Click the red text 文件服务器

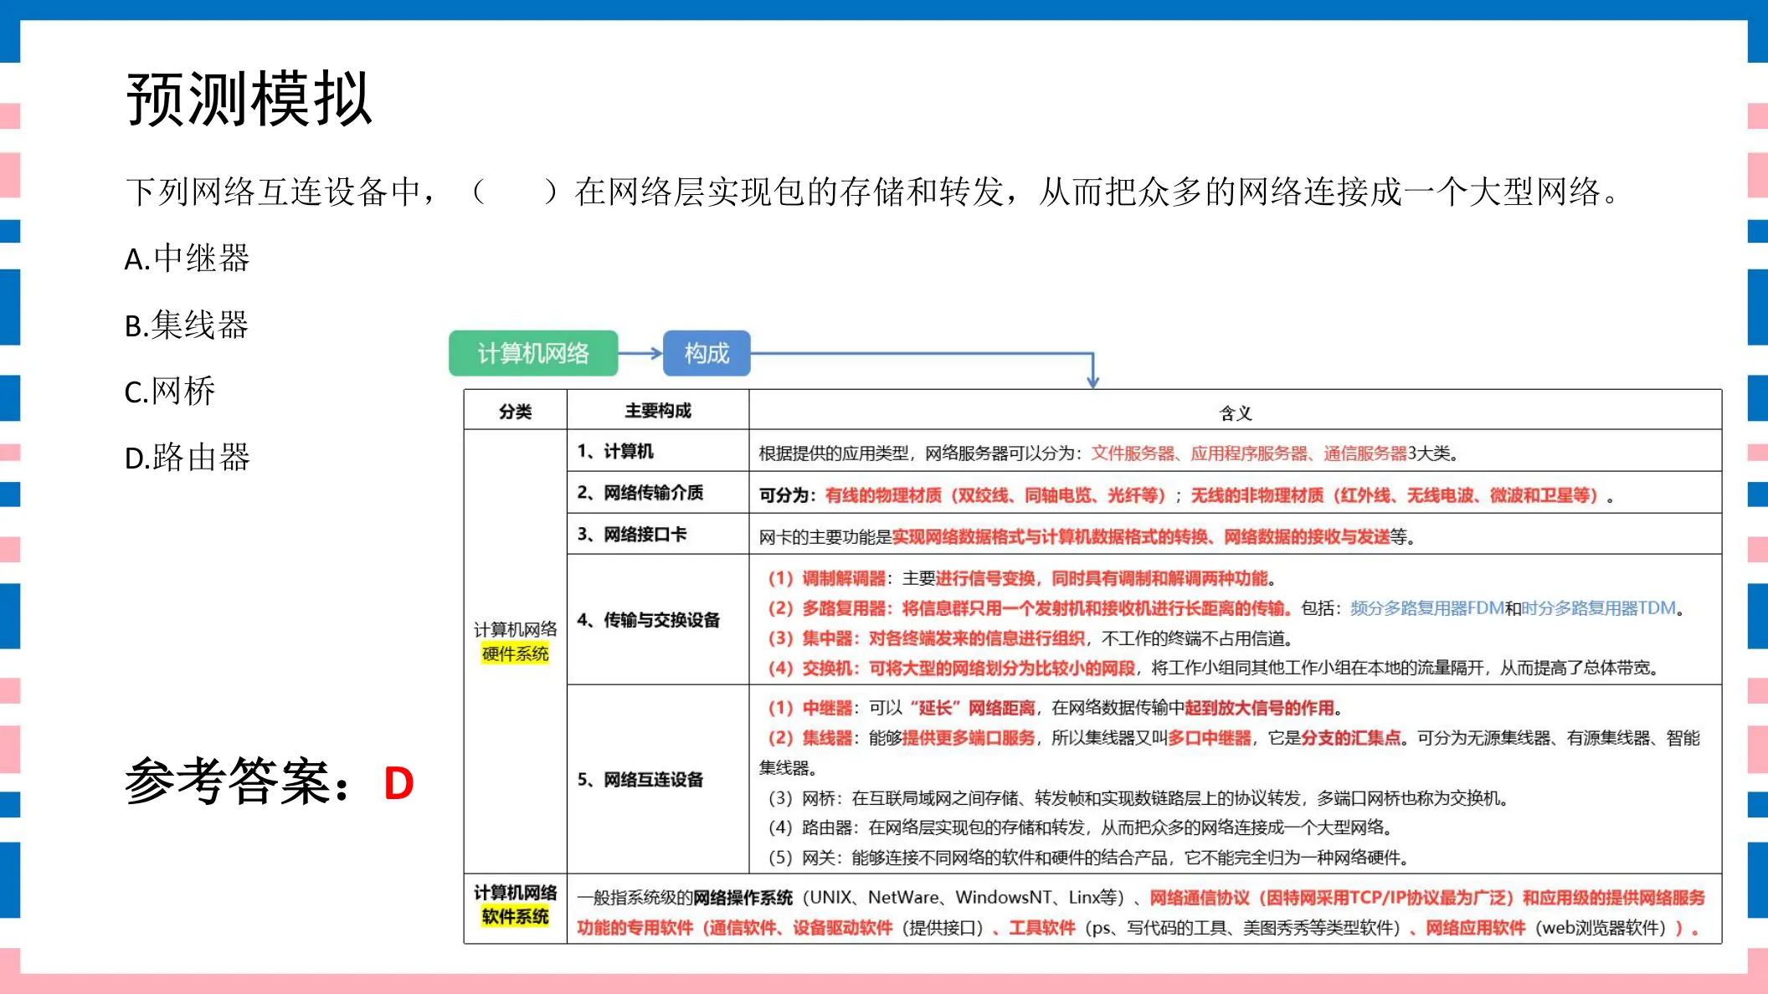[1132, 453]
